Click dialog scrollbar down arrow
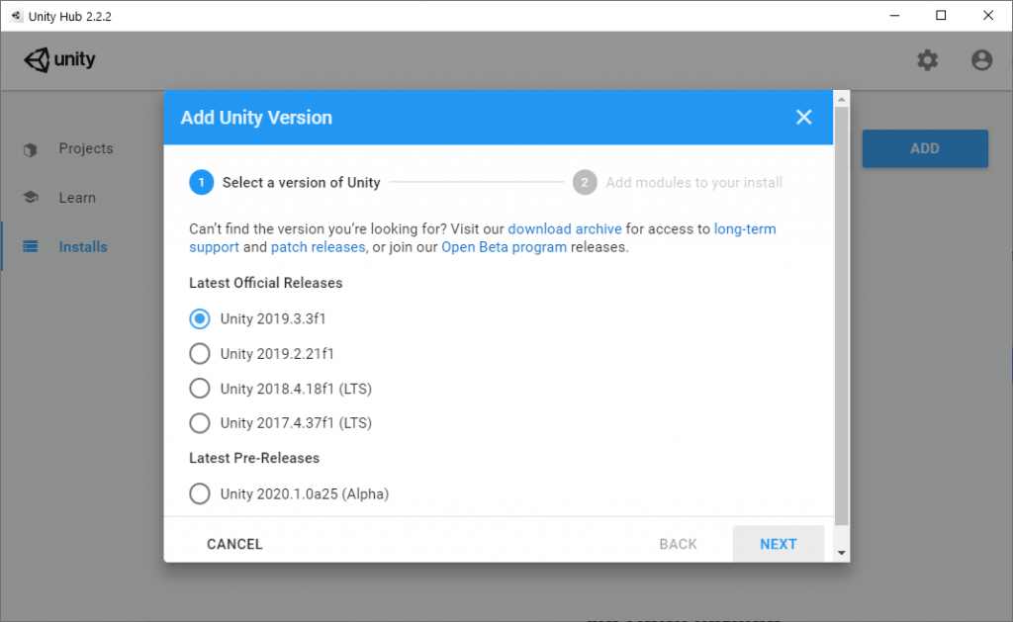The height and width of the screenshot is (622, 1013). tap(841, 553)
